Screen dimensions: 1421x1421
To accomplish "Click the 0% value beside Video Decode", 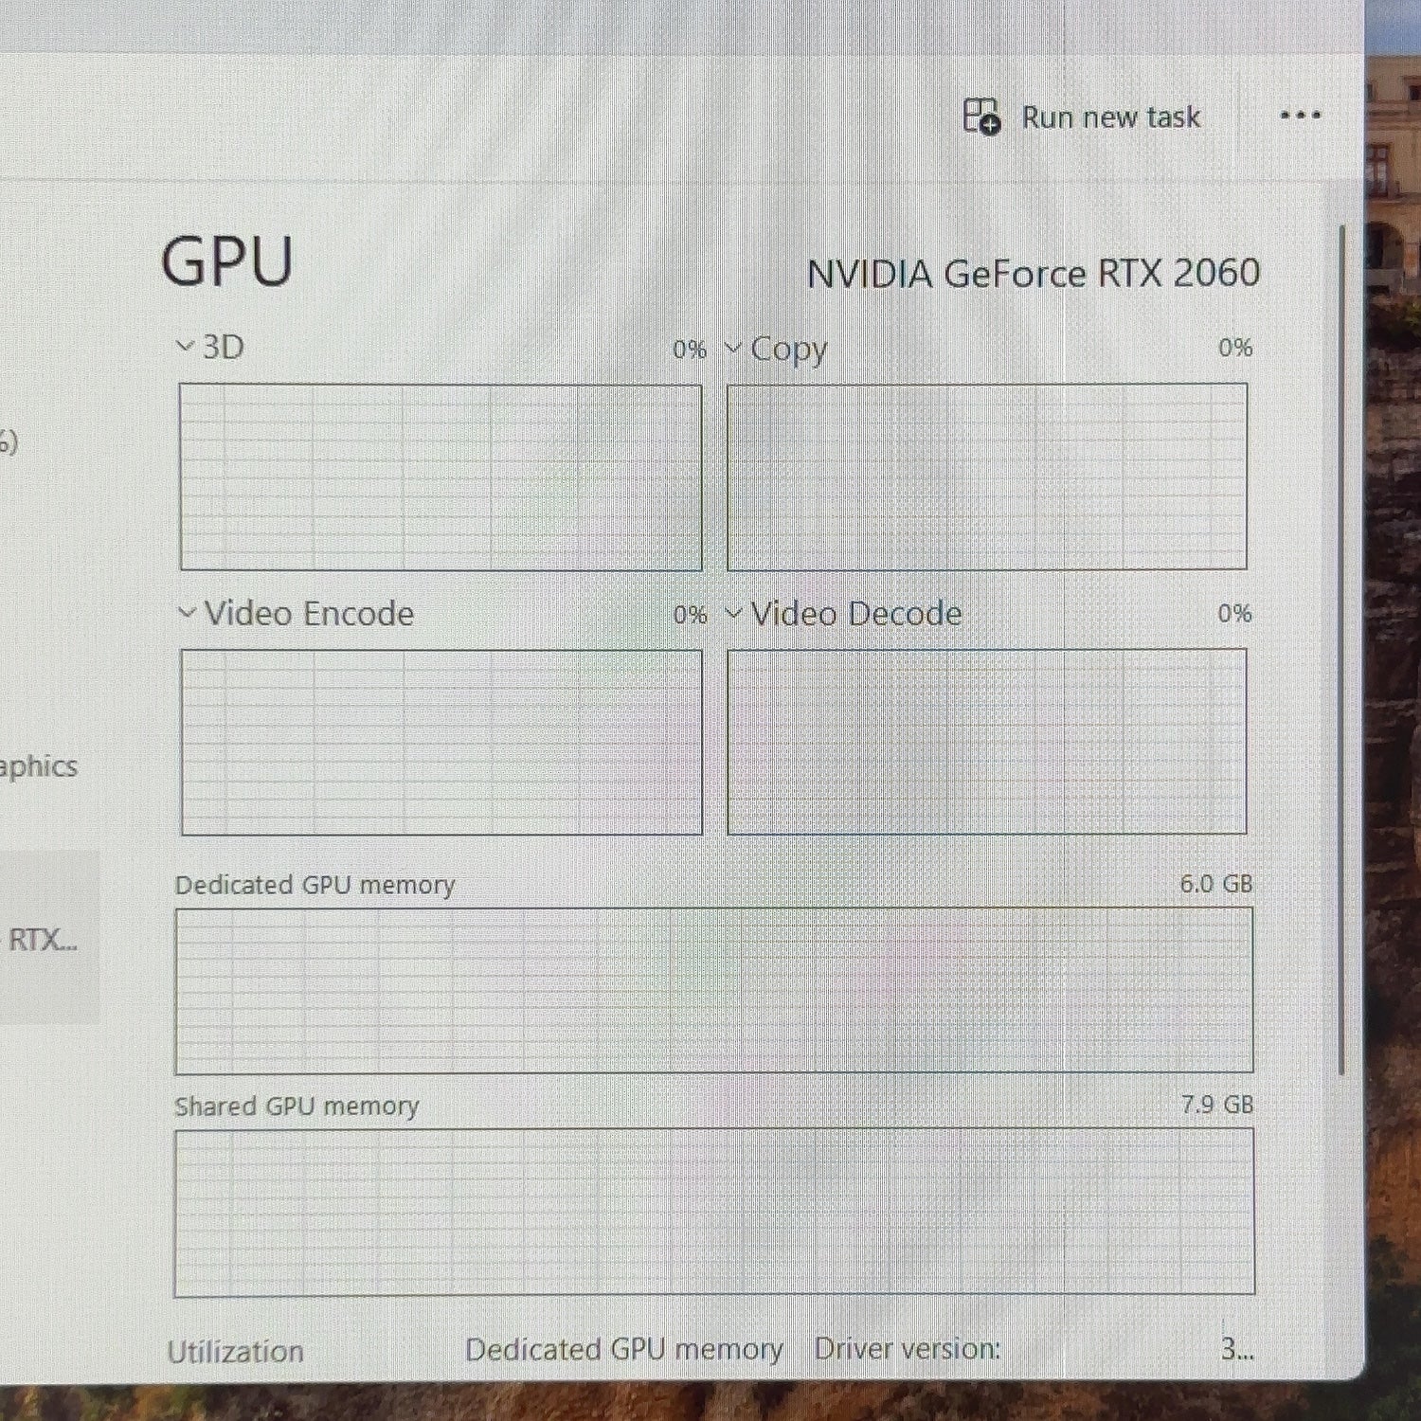I will tap(1234, 614).
